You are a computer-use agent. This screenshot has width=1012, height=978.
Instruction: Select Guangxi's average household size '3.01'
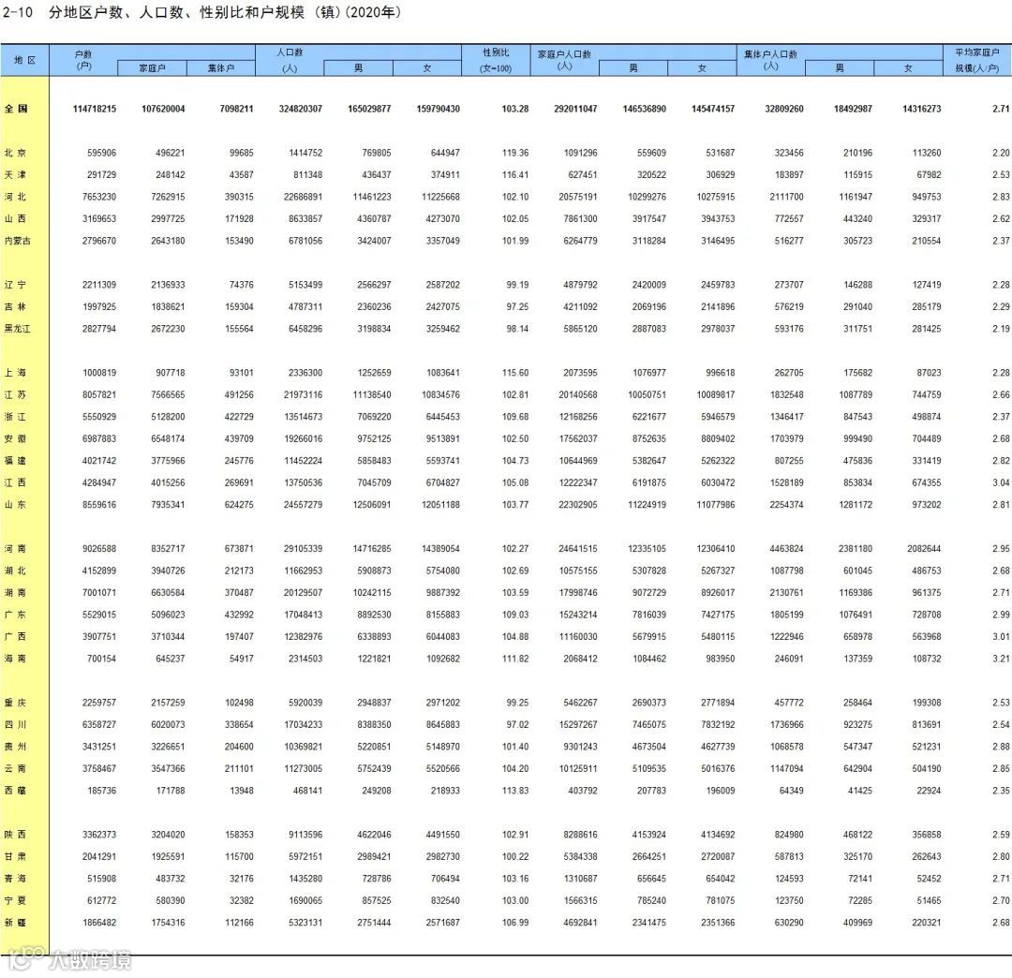(x=1001, y=636)
